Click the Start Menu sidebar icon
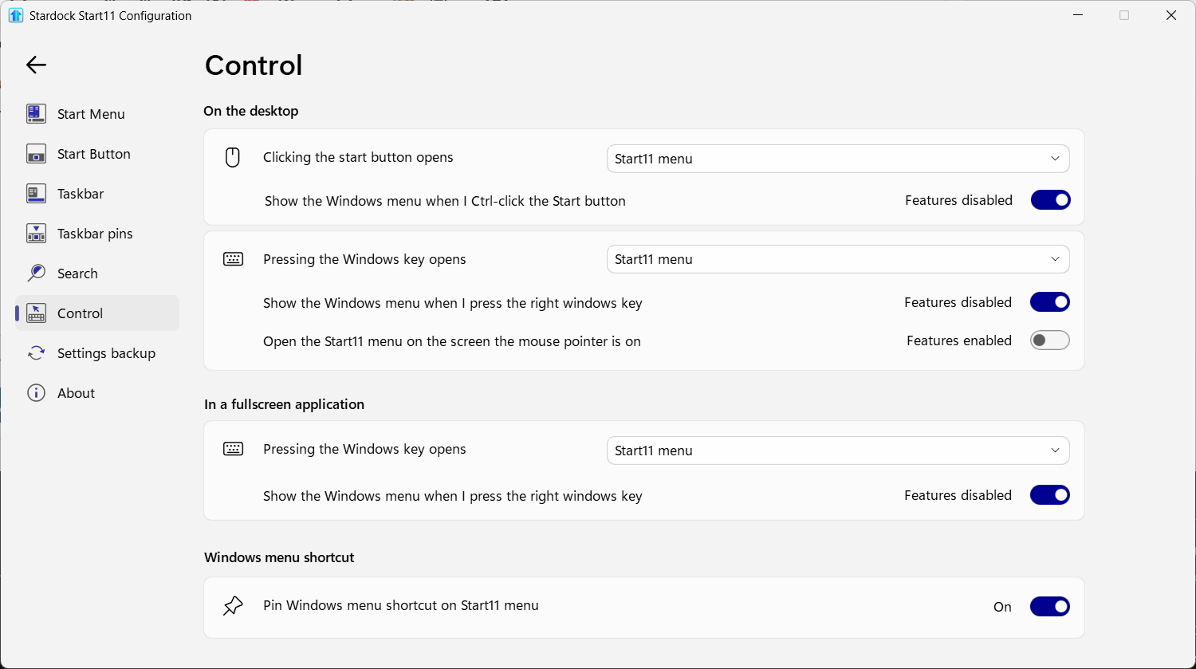 [36, 114]
